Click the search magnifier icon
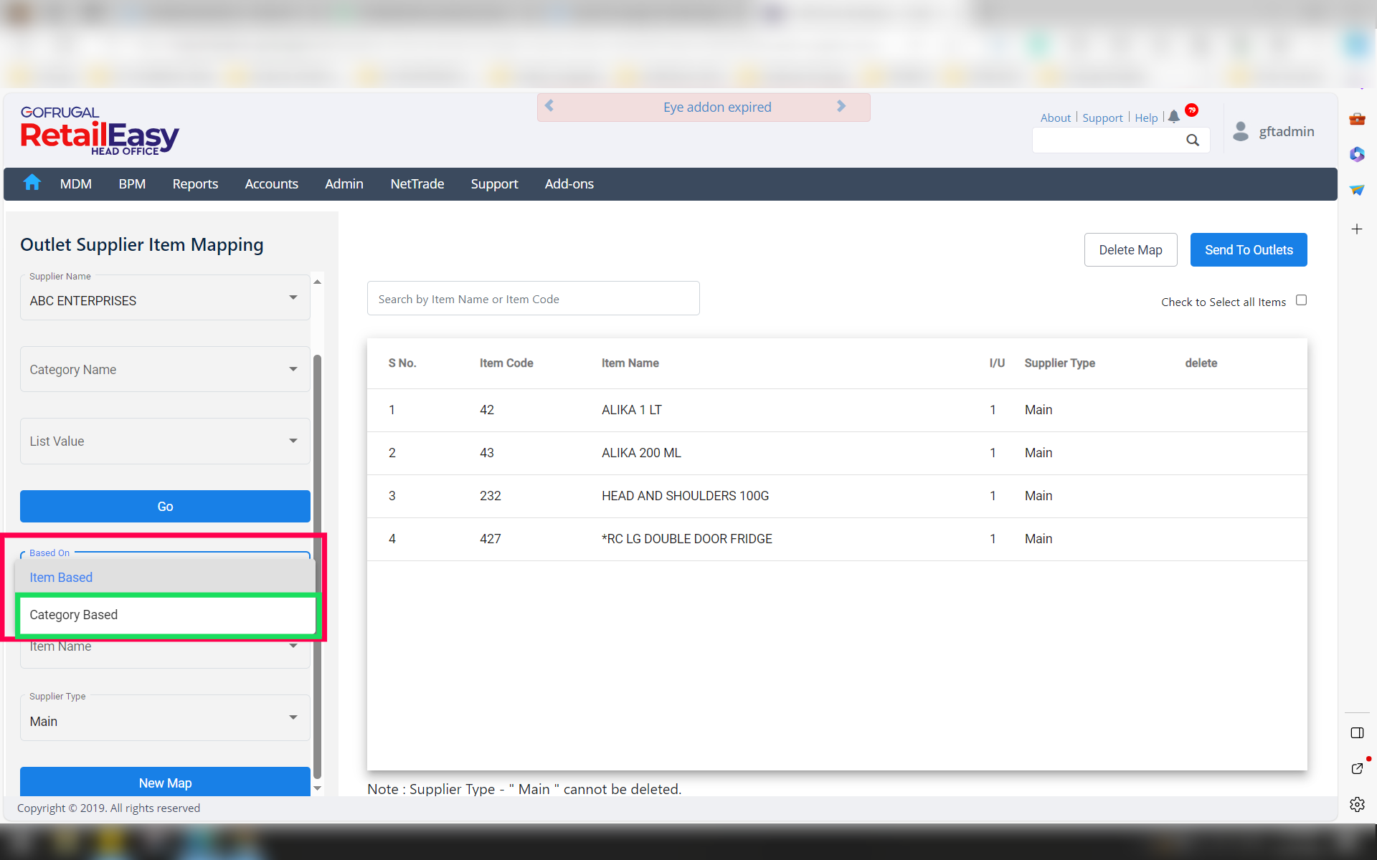1377x860 pixels. [x=1192, y=140]
